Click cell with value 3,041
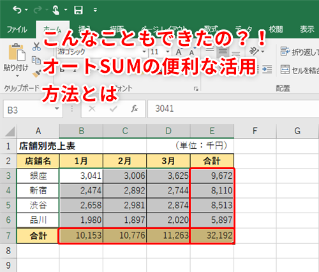This screenshot has width=319, height=272. 81,176
